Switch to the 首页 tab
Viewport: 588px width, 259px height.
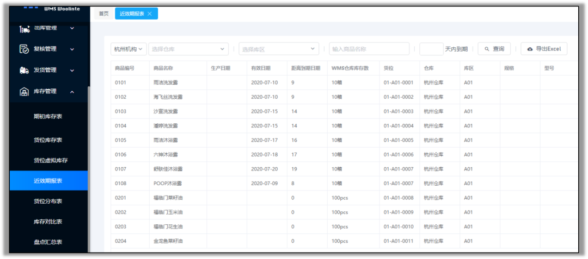coord(103,14)
